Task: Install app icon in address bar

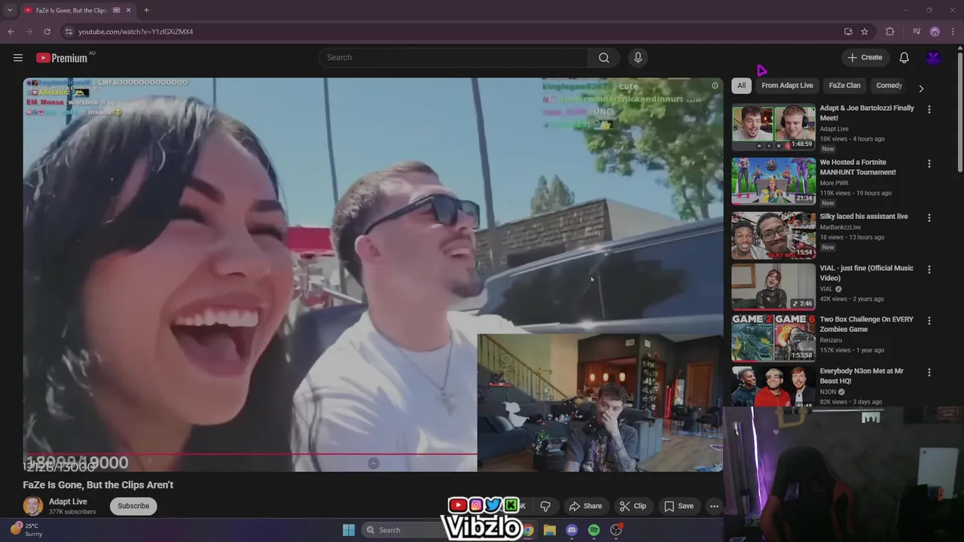Action: pos(848,32)
